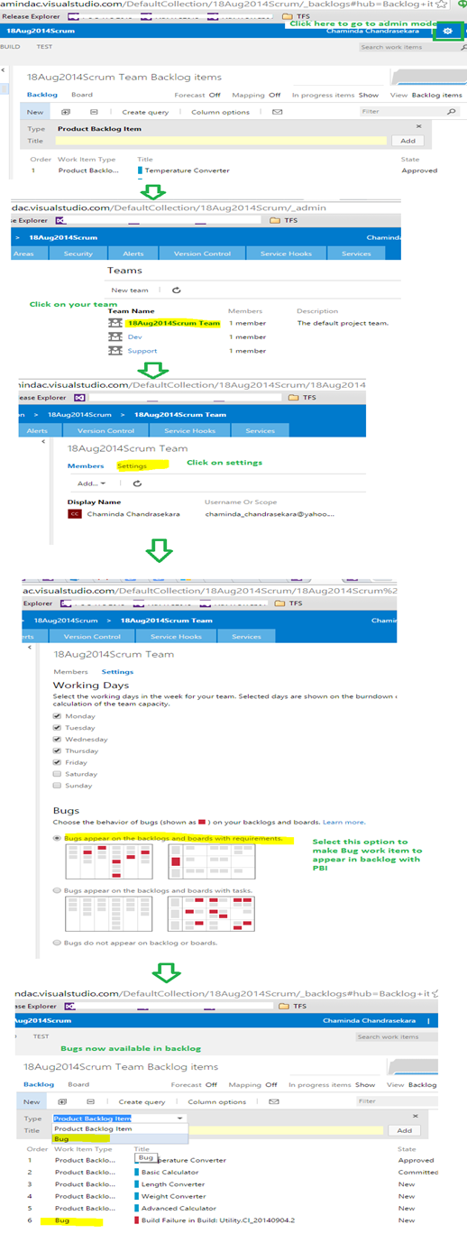The width and height of the screenshot is (467, 1252).
Task: Select Bugs appear on backlogs and boards with requirements
Action: (58, 838)
